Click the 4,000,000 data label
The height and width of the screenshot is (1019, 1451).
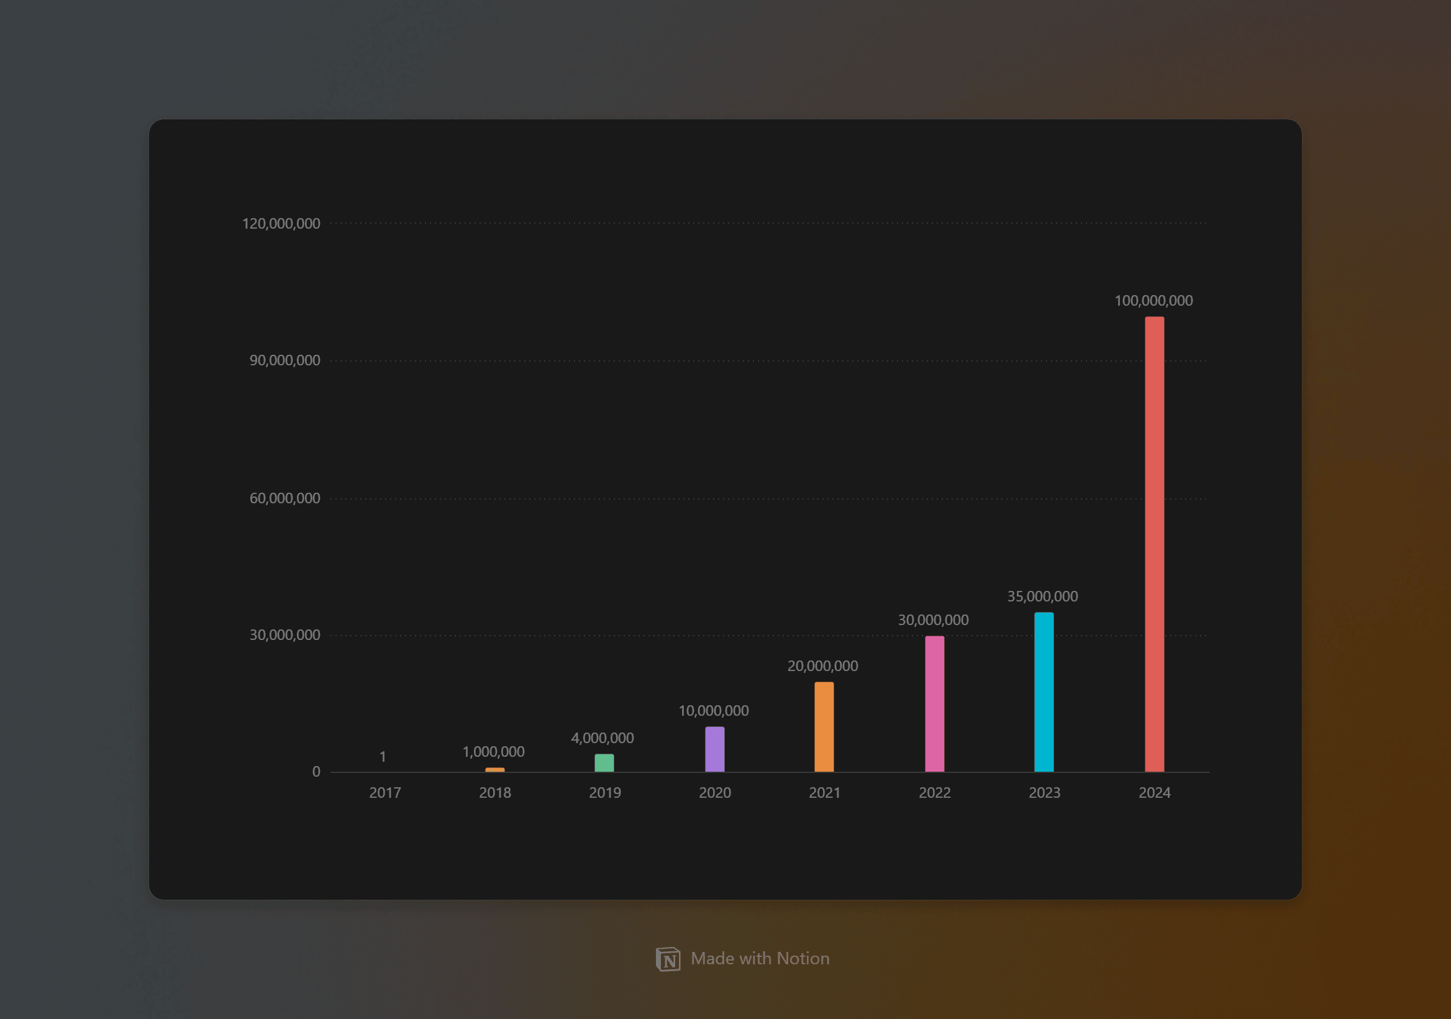603,738
